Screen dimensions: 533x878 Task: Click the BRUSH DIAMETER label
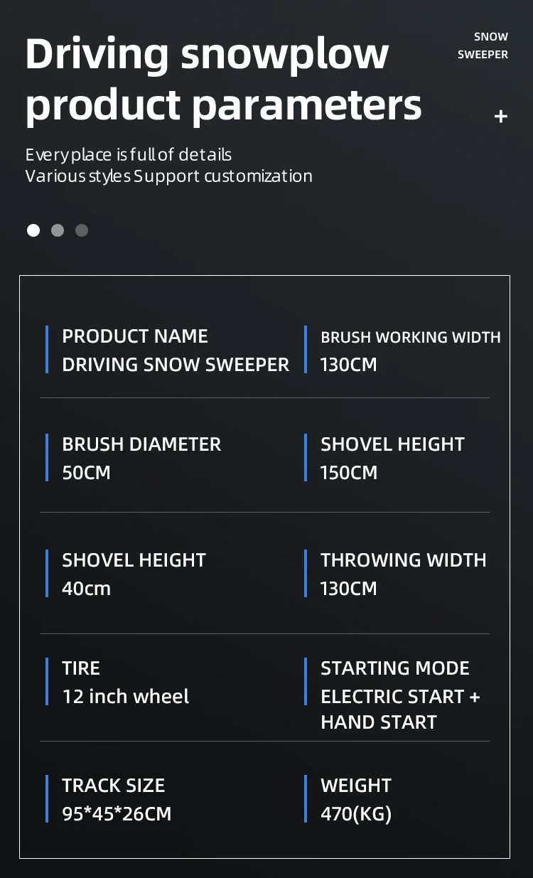(141, 444)
